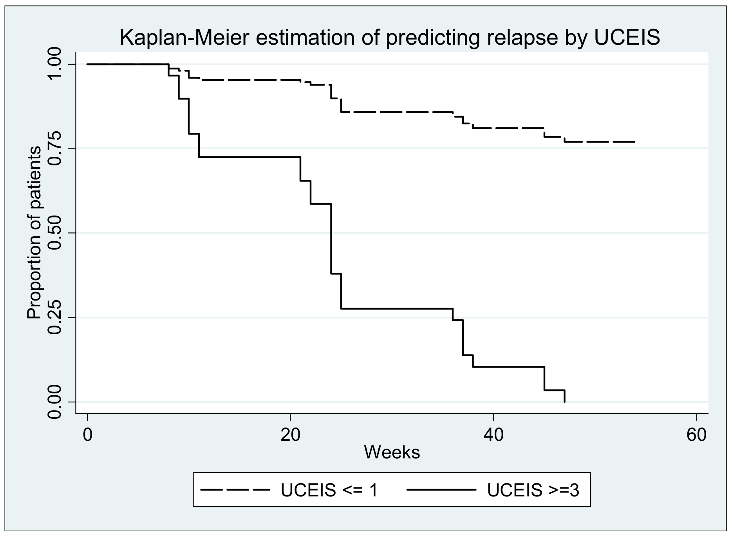Click the 0.25 y-axis tick label
The width and height of the screenshot is (732, 536).
[55, 317]
